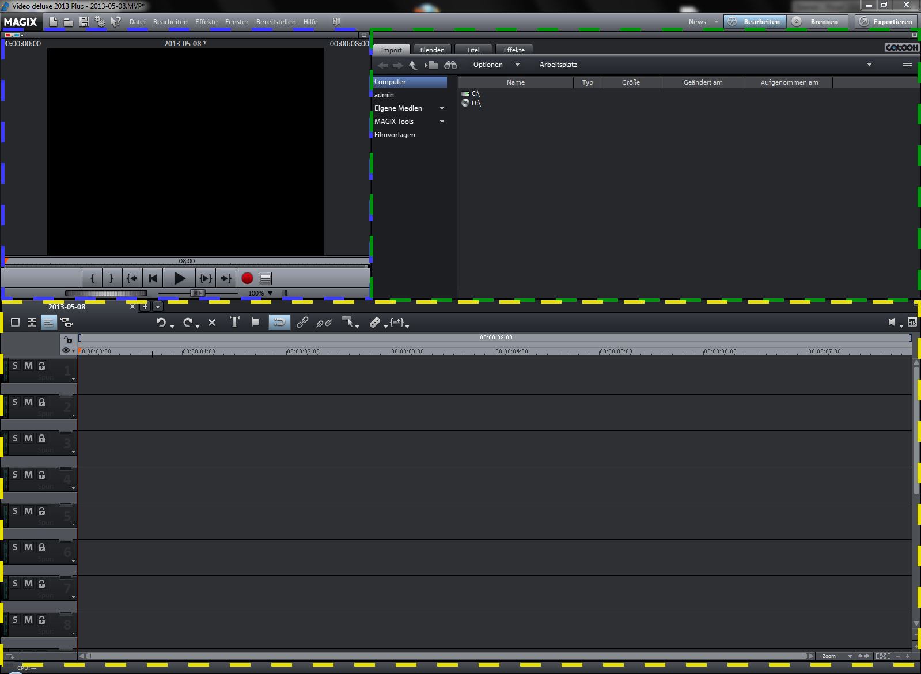Open the Bearbeiten menu
Screen dimensions: 921x674
[x=170, y=22]
